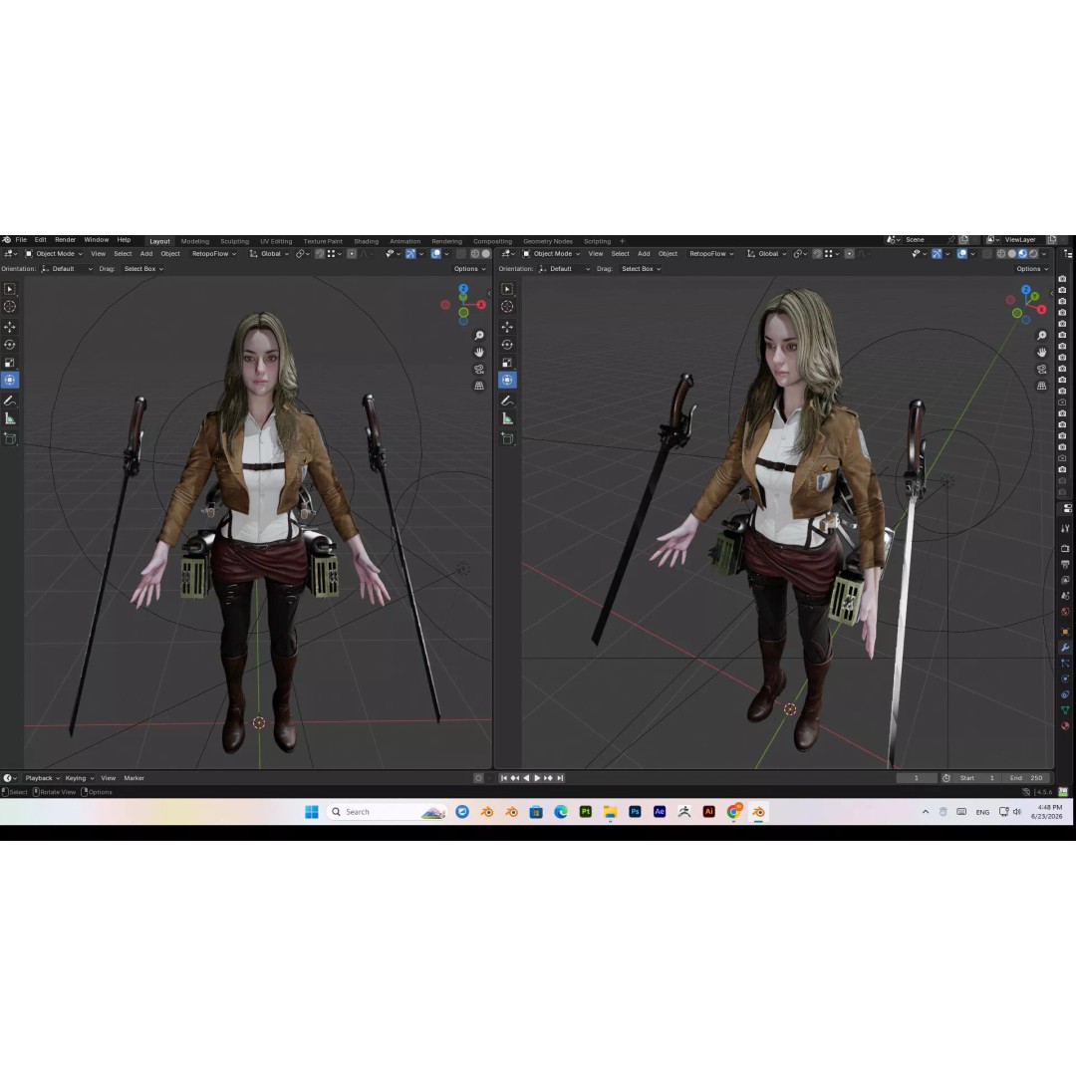The image size is (1076, 1076).
Task: Switch to the Shading workspace tab
Action: 367,241
